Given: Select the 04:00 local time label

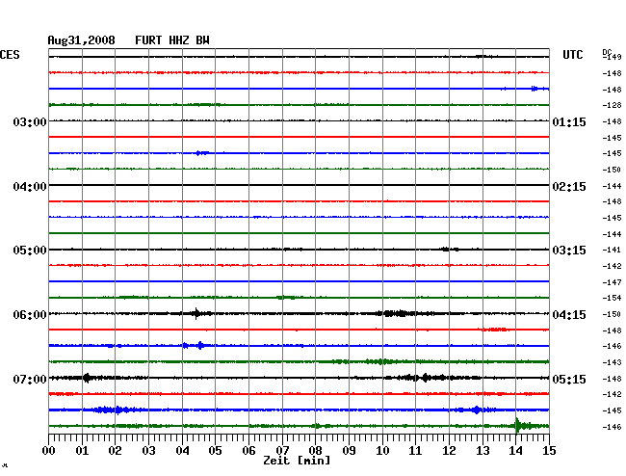Looking at the screenshot, I should pyautogui.click(x=30, y=187).
